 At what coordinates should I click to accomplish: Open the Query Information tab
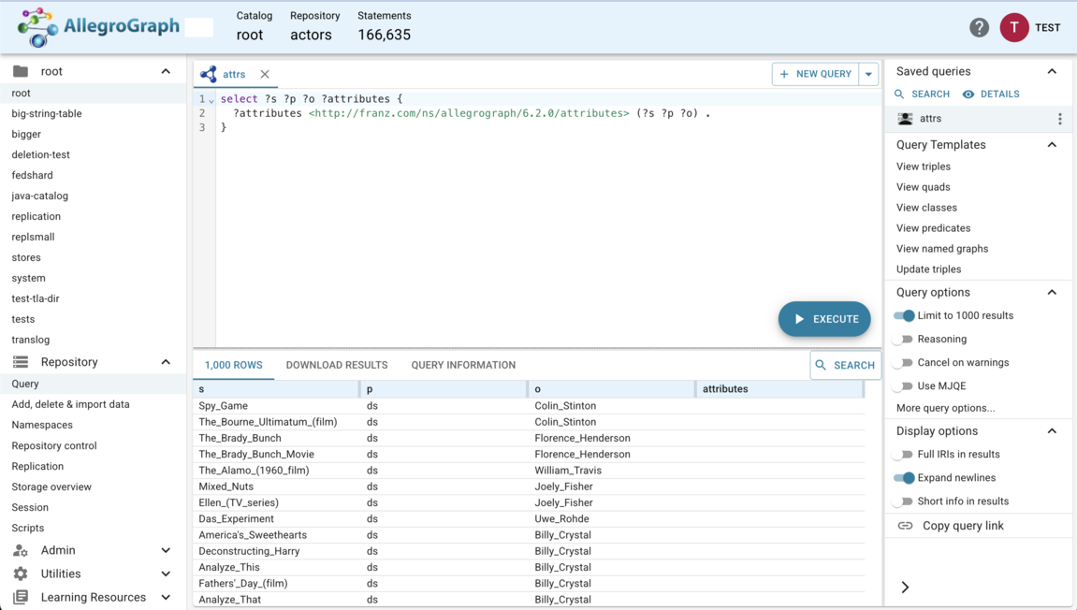pyautogui.click(x=462, y=365)
